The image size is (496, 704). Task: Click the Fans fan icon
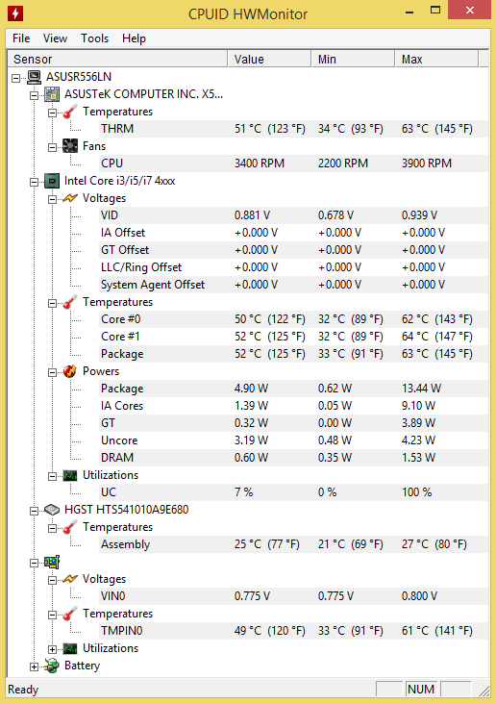pos(70,146)
